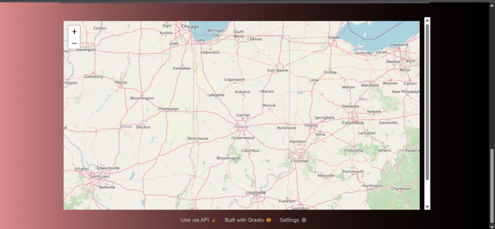Click the Richmond label on the map
The image size is (495, 229).
click(x=286, y=128)
